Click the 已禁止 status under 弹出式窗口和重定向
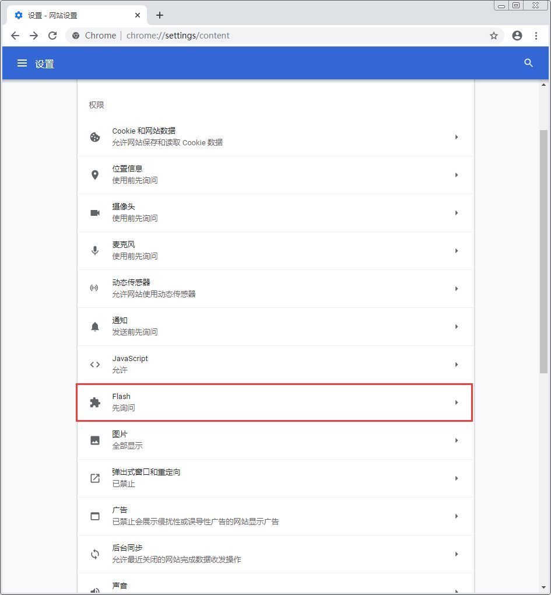The width and height of the screenshot is (551, 595). tap(123, 484)
